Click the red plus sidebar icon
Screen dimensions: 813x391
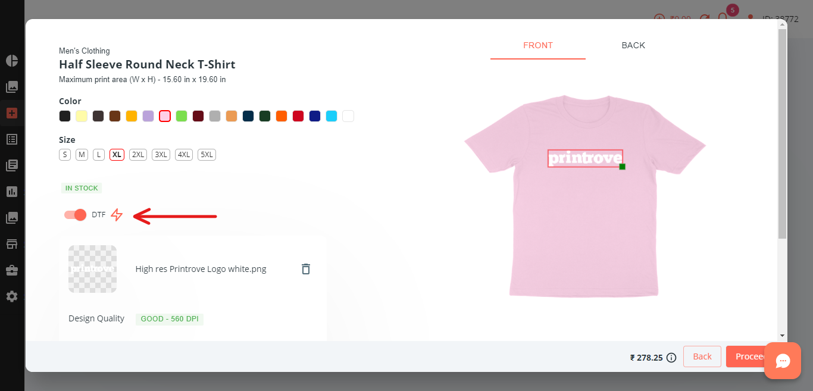point(12,113)
